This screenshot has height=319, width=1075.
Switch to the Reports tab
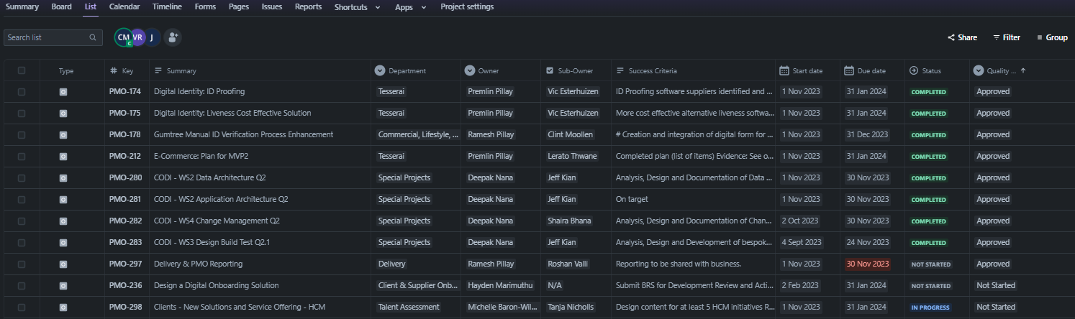pyautogui.click(x=308, y=6)
